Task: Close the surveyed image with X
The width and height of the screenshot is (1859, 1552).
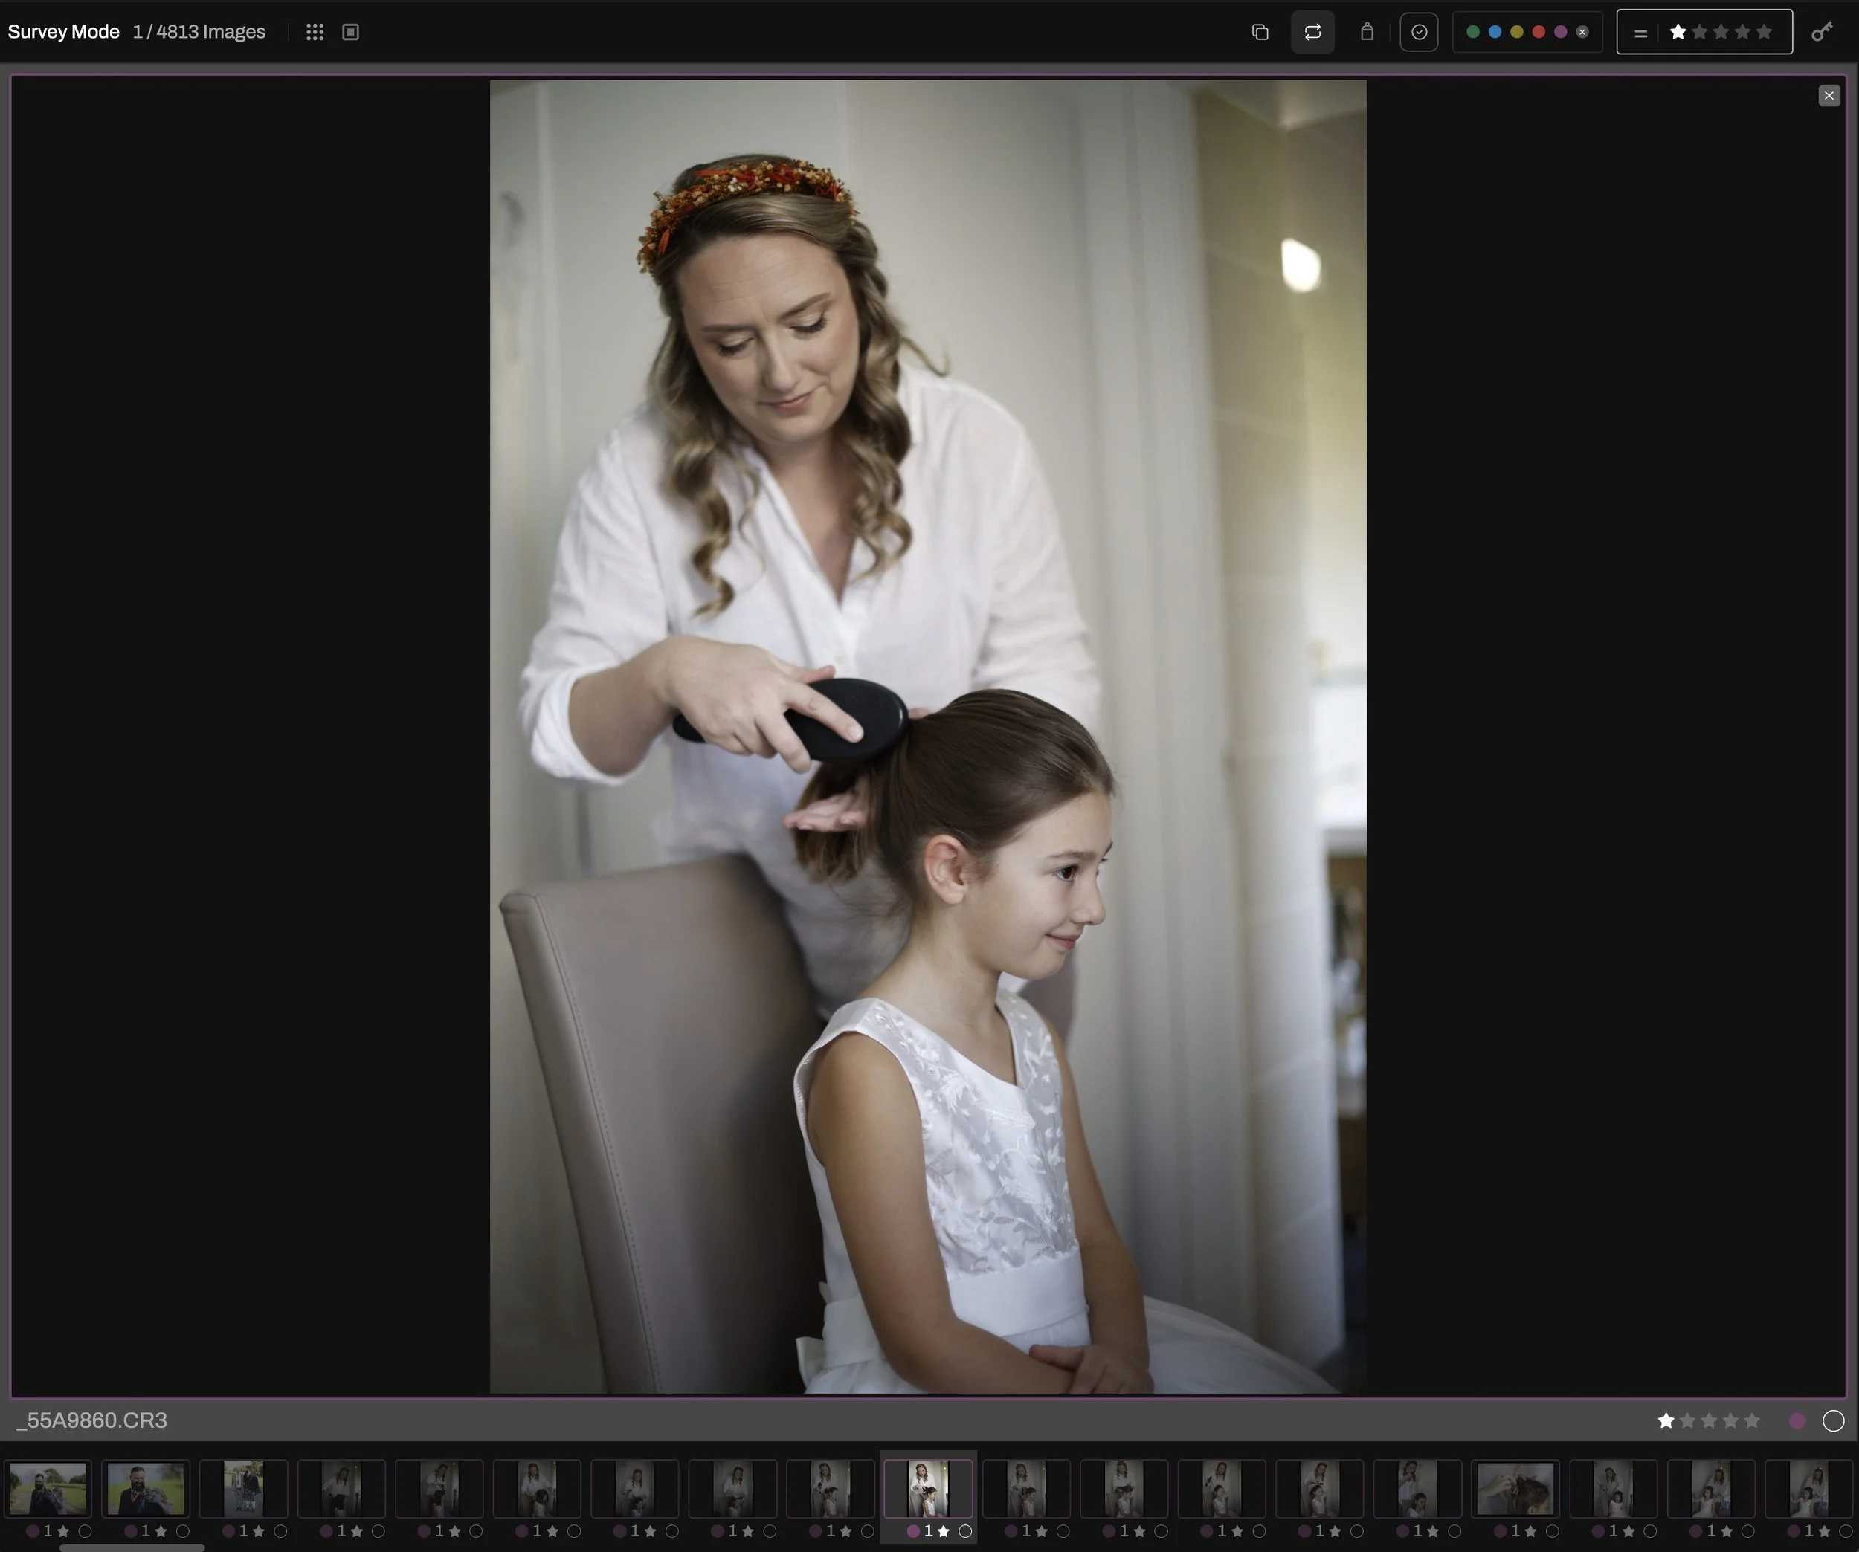Action: click(x=1829, y=96)
